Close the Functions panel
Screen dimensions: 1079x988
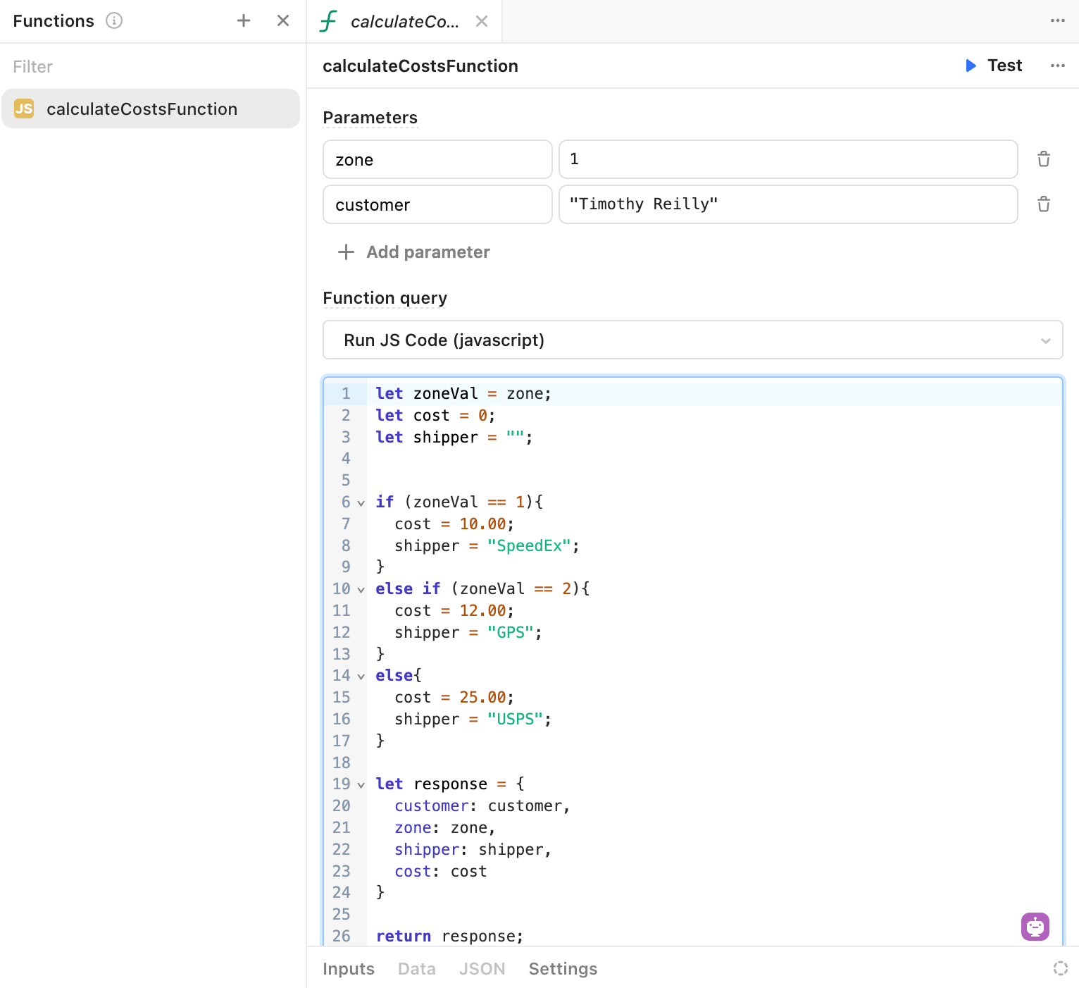click(283, 20)
